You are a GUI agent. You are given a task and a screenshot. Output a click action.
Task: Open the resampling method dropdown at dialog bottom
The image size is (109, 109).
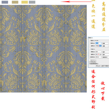tap(102, 66)
